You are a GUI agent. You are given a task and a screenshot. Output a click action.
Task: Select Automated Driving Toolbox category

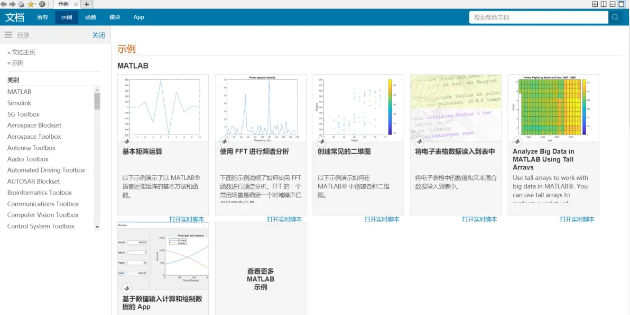[x=46, y=170]
